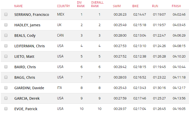Tick the checkbox for GARCIA, Derek
This screenshot has width=189, height=114.
pos(6,98)
